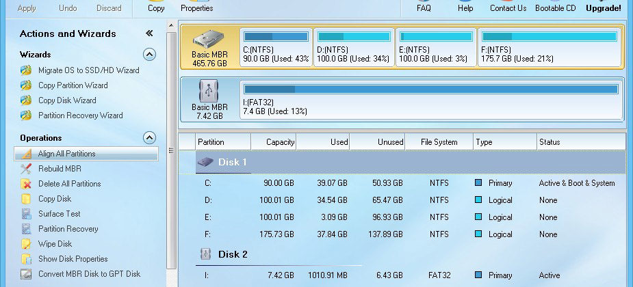
Task: Collapse the Actions and Wizards panel
Action: coord(149,33)
